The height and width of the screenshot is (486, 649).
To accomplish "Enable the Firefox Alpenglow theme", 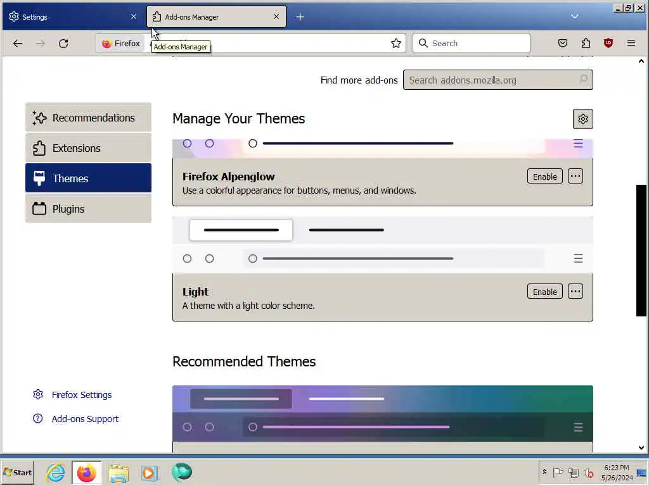I will [544, 177].
